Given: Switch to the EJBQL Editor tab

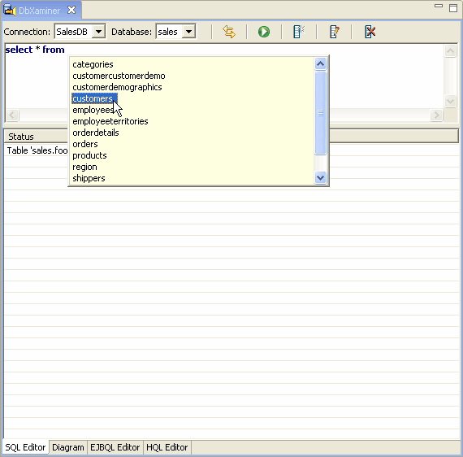Looking at the screenshot, I should [115, 447].
